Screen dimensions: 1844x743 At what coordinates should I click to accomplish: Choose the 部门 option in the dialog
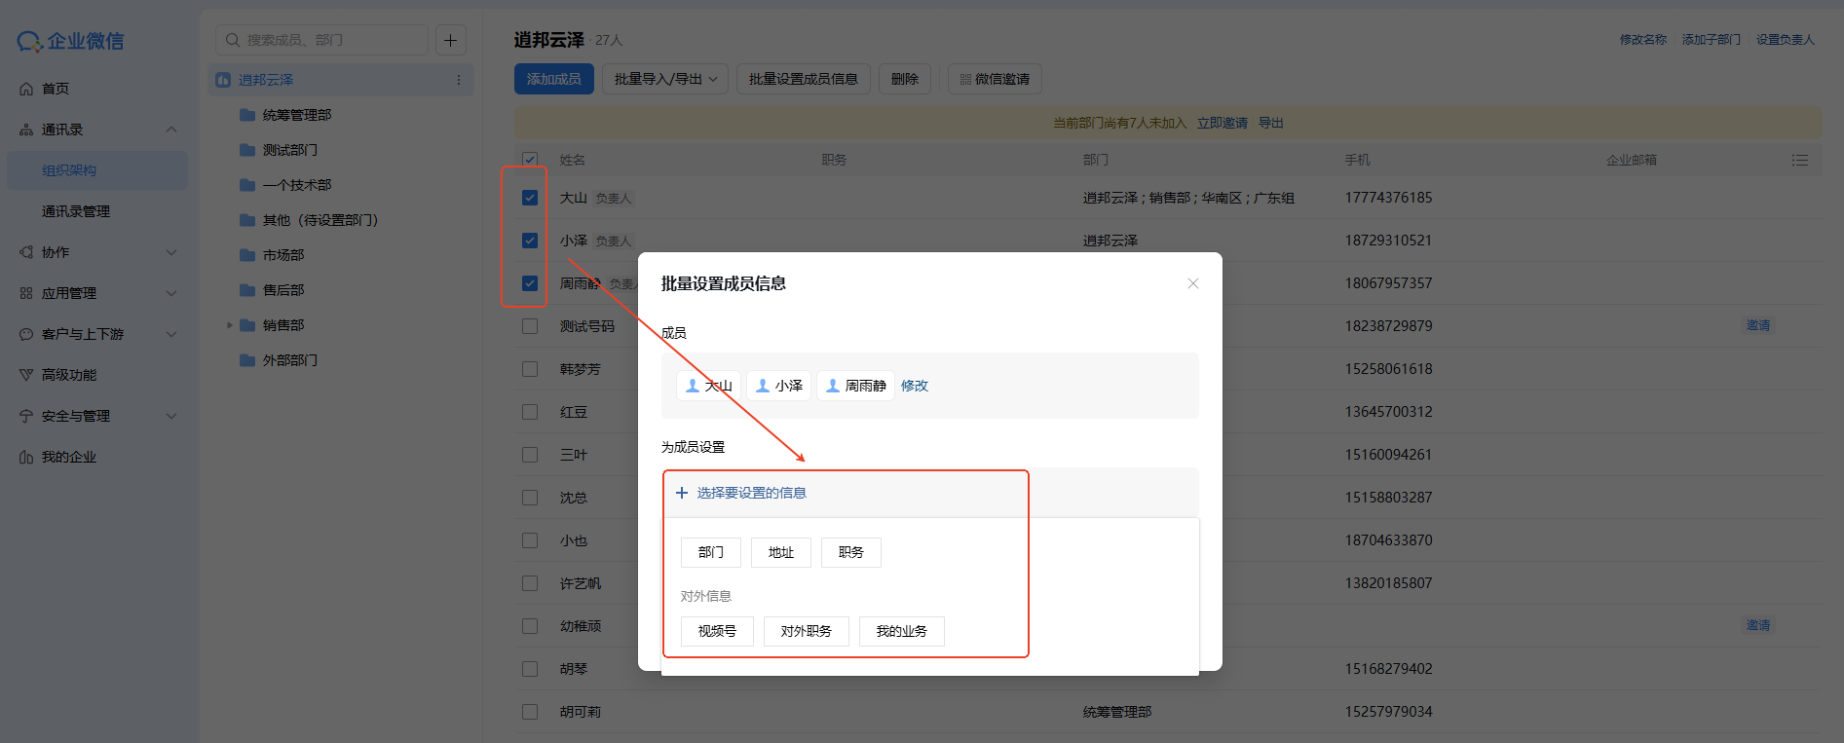point(710,552)
